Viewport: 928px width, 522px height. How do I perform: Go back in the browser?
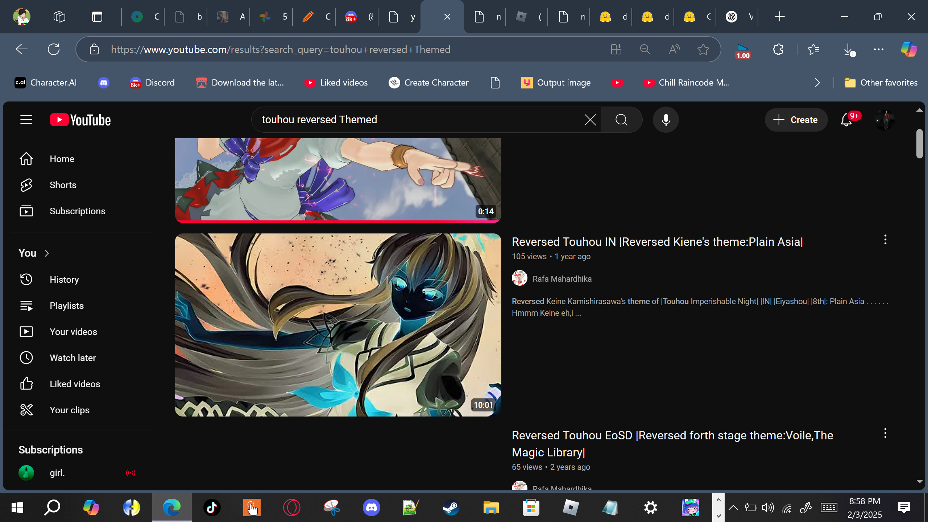tap(22, 49)
